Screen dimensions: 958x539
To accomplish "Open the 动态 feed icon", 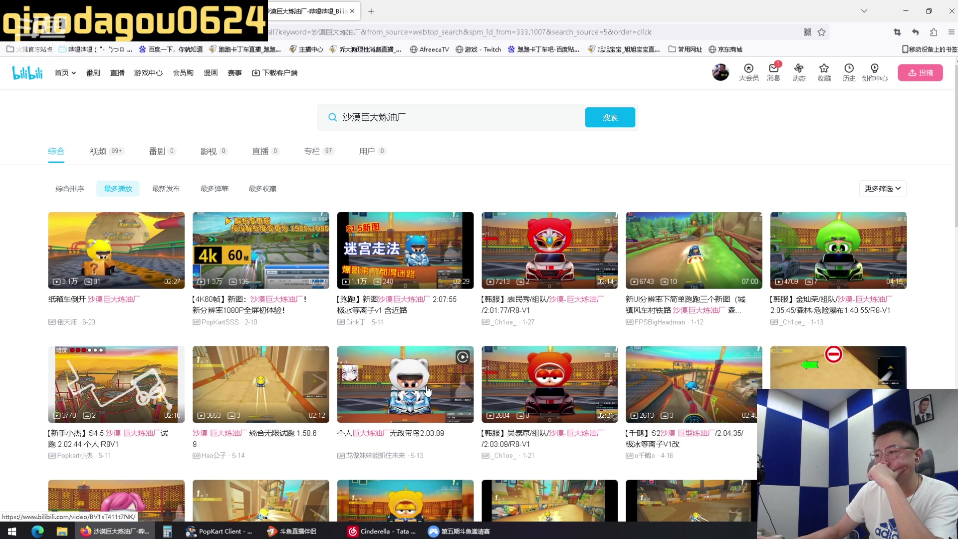I will [x=799, y=72].
